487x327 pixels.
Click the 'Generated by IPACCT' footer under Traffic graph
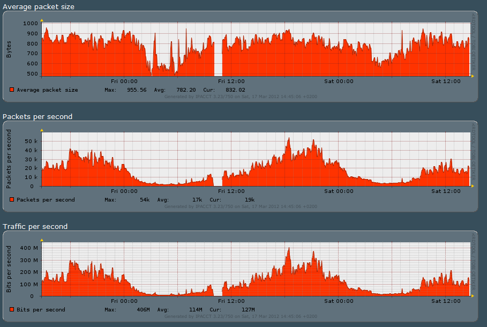tap(241, 316)
